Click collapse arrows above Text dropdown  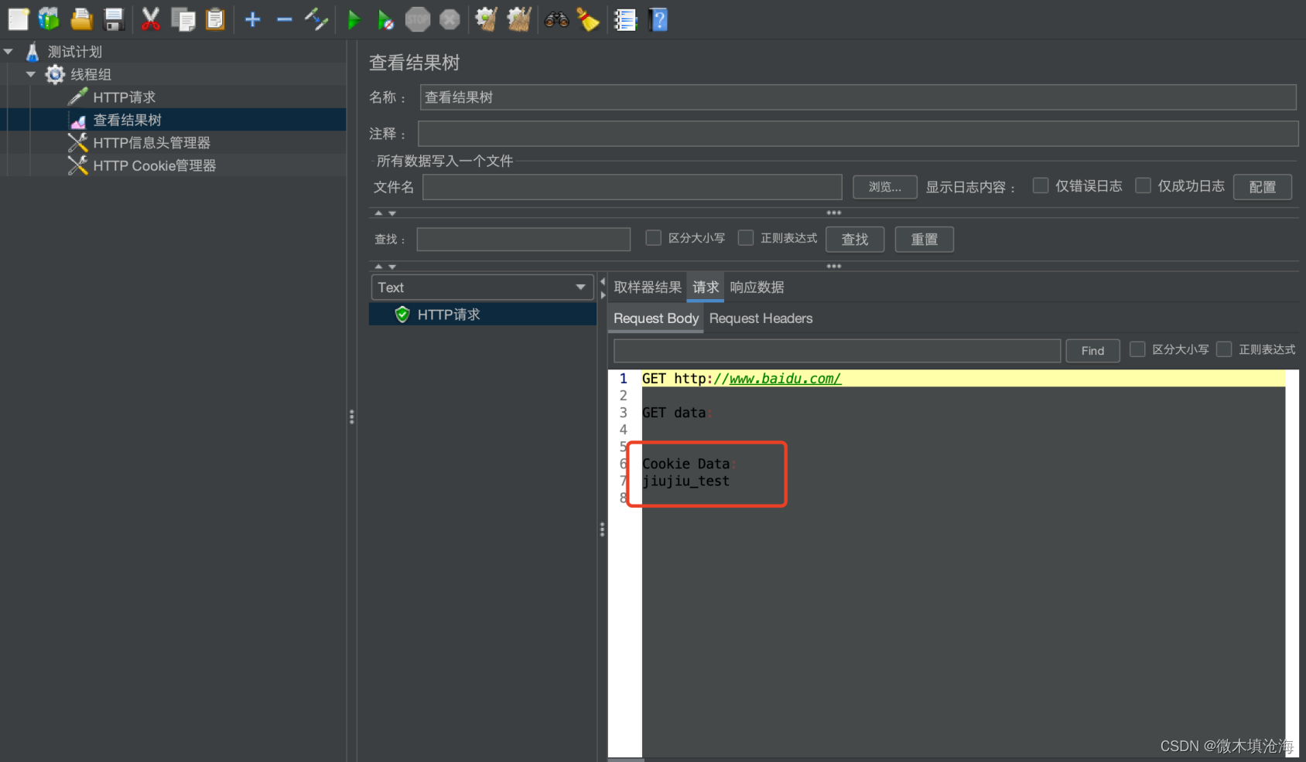[x=385, y=267]
